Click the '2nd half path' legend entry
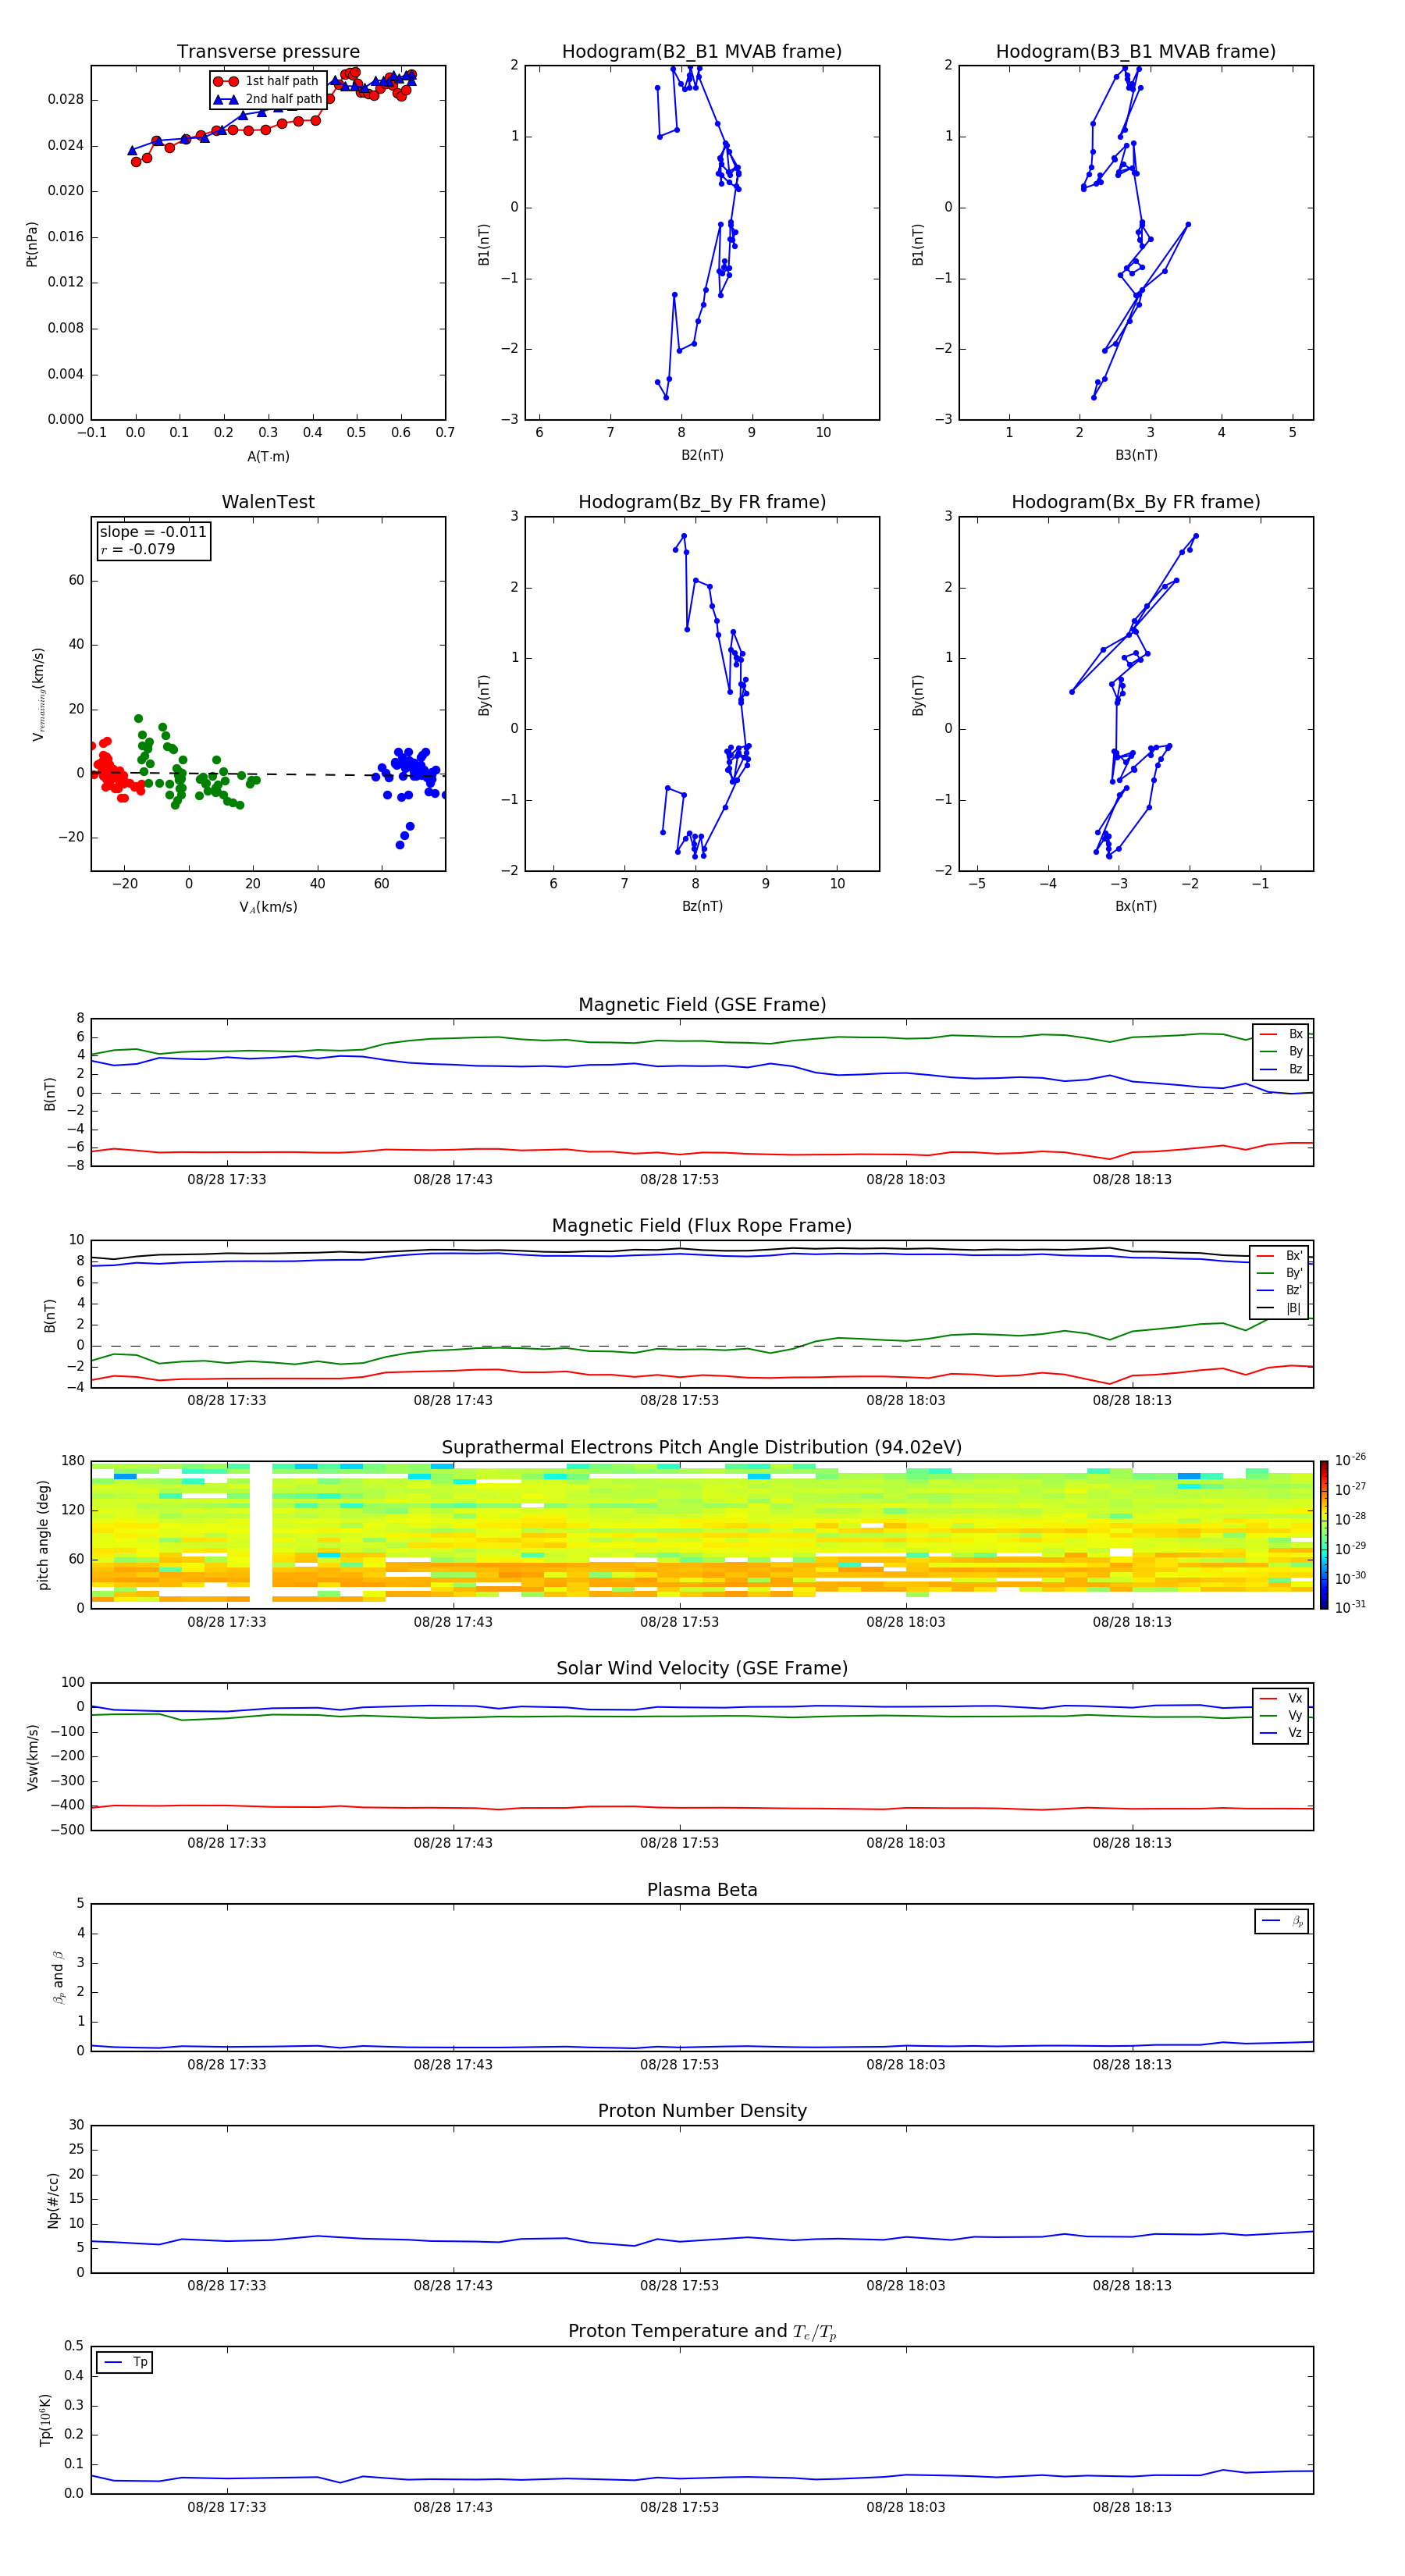The height and width of the screenshot is (2576, 1405). (268, 99)
